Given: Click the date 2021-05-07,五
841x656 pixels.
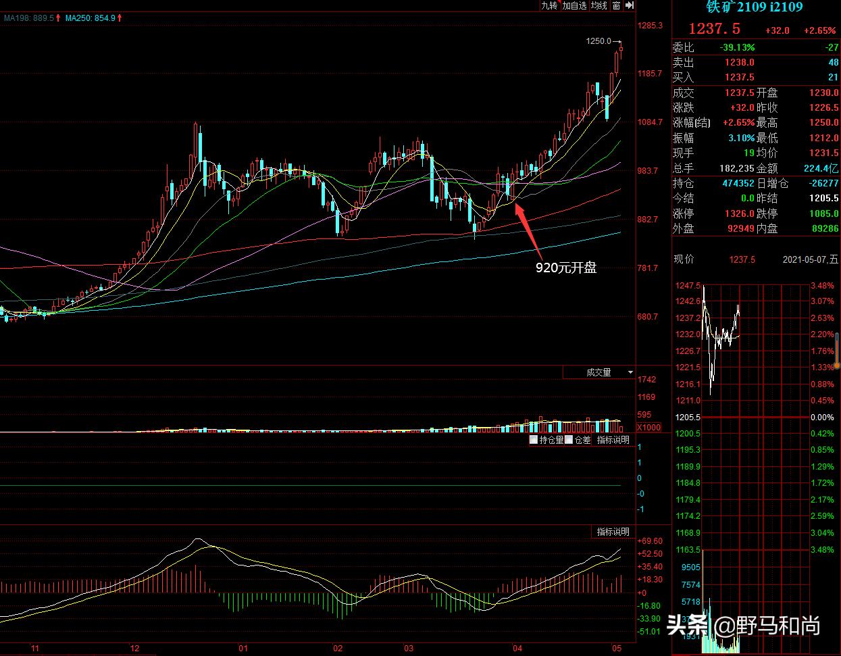Looking at the screenshot, I should [x=811, y=259].
